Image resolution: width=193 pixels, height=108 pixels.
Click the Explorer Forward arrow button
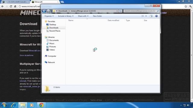tap(48, 11)
